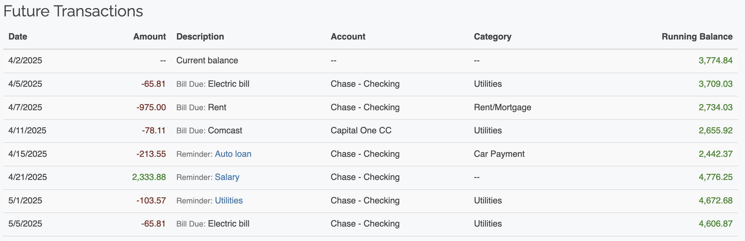Click the -975.00 rent amount
The width and height of the screenshot is (745, 241).
tap(151, 107)
